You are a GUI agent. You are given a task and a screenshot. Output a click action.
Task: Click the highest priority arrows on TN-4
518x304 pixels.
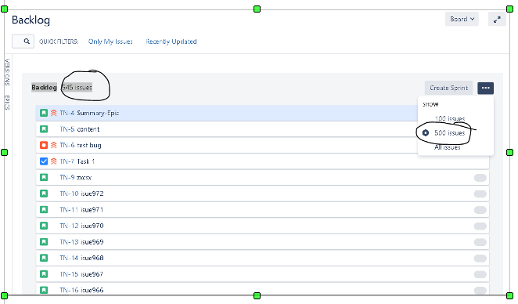coord(53,113)
